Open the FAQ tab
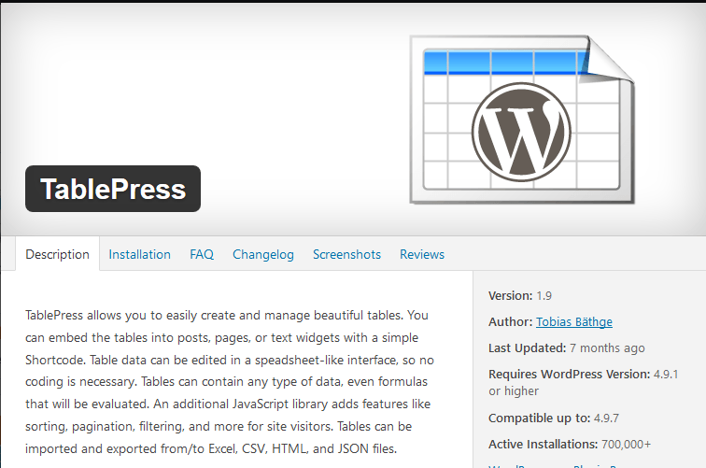 click(202, 254)
